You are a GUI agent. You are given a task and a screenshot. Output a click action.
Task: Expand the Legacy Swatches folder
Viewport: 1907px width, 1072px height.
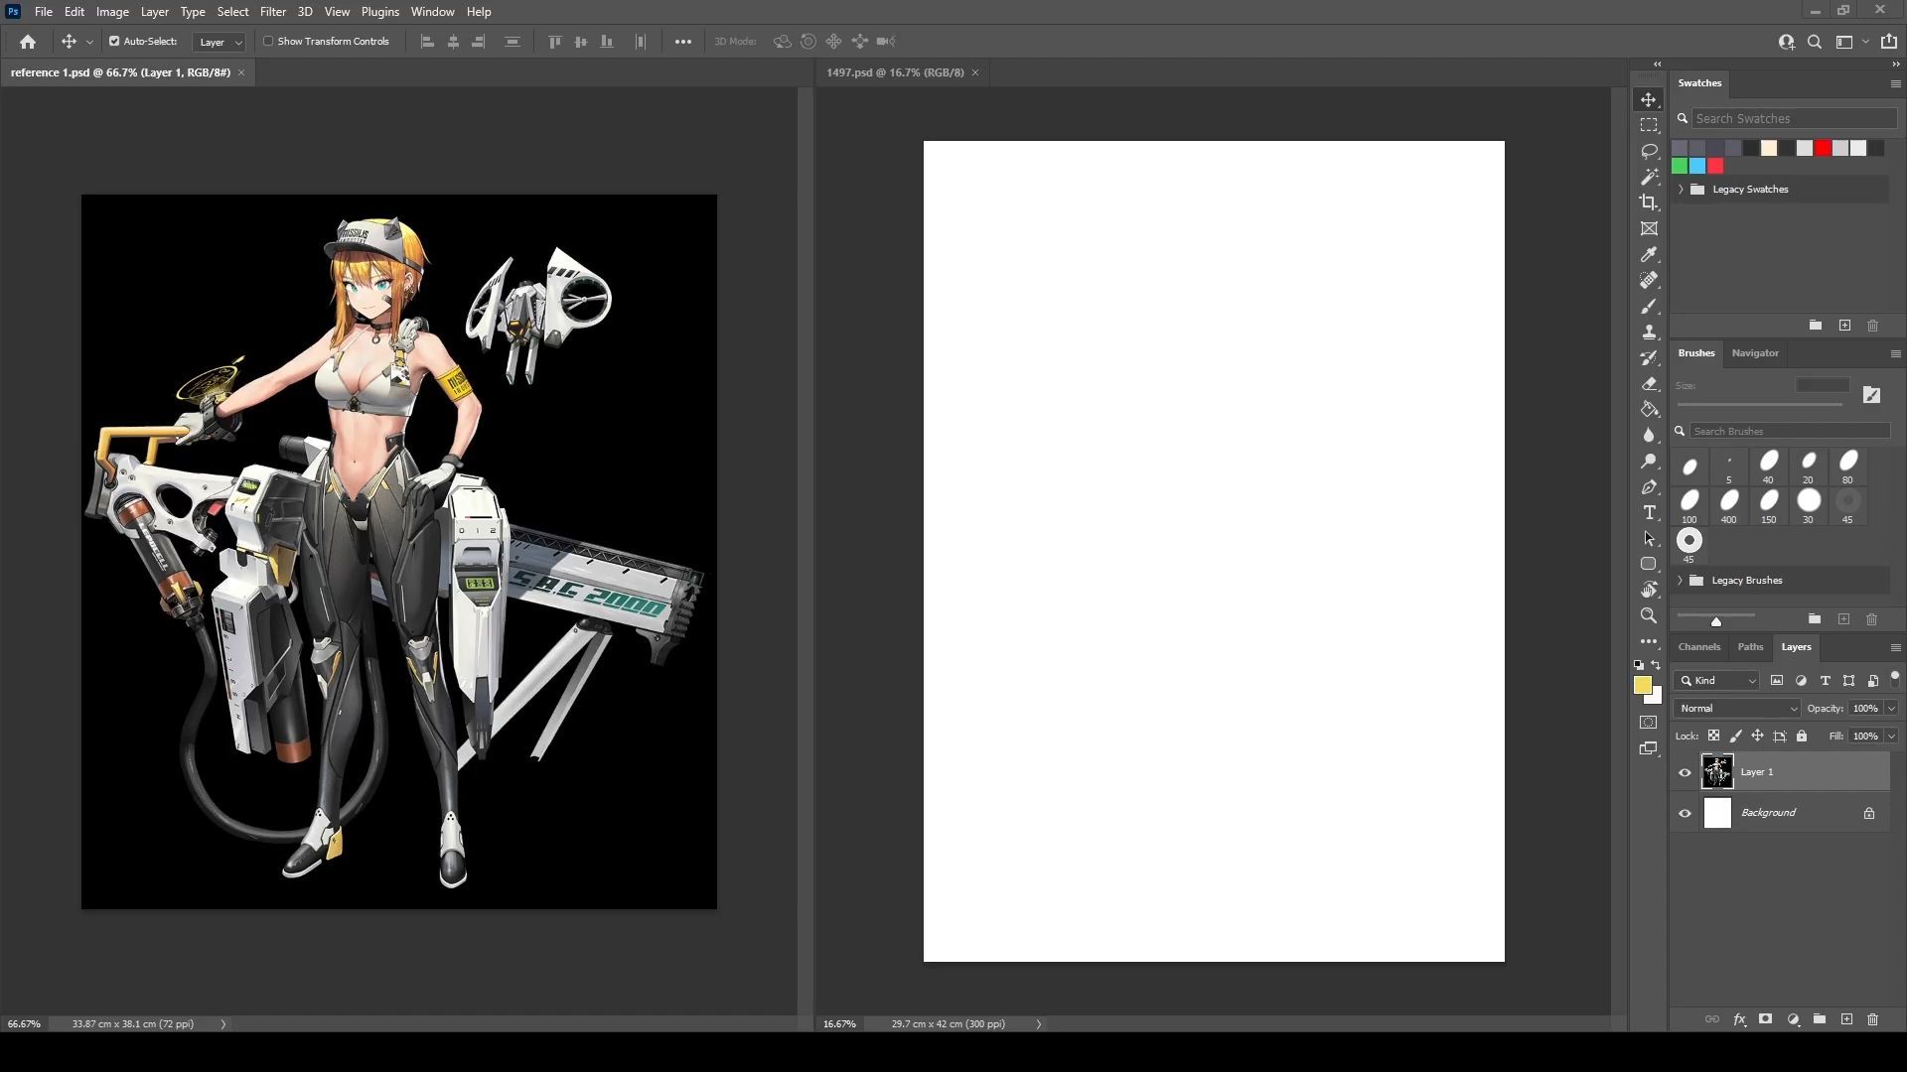[1681, 189]
